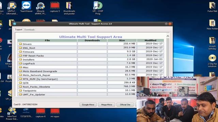Viewport: 218px width, 122px height.
Task: Click the Size column header
Action: (x=122, y=40)
